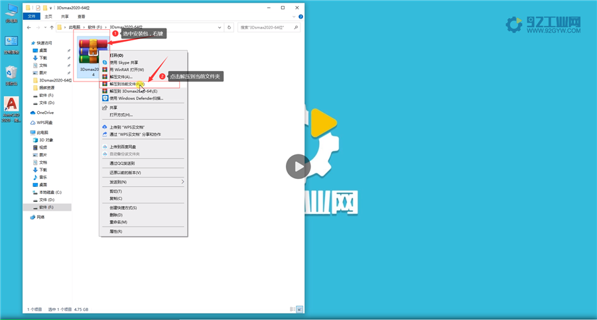Click the WinRAR icon beside 解压文件(A)...
Screen dimensions: 597x320
point(105,77)
